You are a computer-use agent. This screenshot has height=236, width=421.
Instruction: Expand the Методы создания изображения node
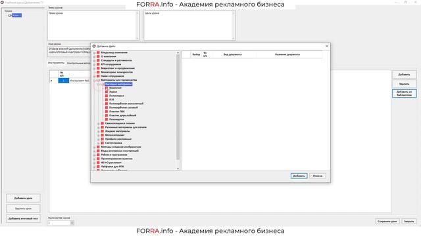click(x=94, y=147)
